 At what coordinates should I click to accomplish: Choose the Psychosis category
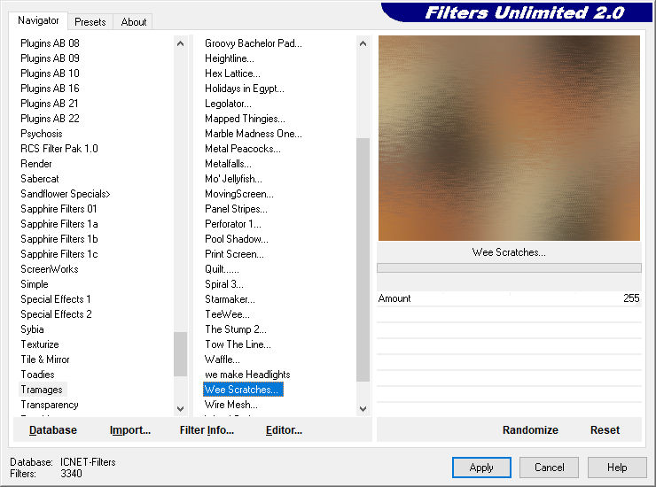pyautogui.click(x=42, y=134)
